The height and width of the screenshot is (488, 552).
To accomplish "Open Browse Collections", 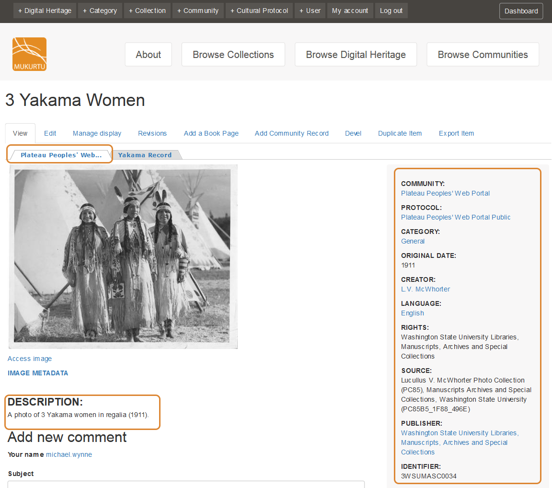I will [233, 55].
